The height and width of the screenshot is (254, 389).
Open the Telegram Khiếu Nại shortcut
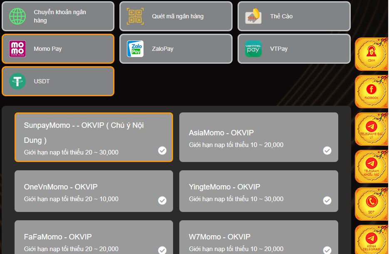[x=371, y=166]
